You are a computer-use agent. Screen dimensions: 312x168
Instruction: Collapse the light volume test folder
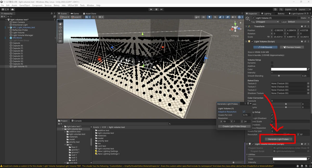[63, 129]
